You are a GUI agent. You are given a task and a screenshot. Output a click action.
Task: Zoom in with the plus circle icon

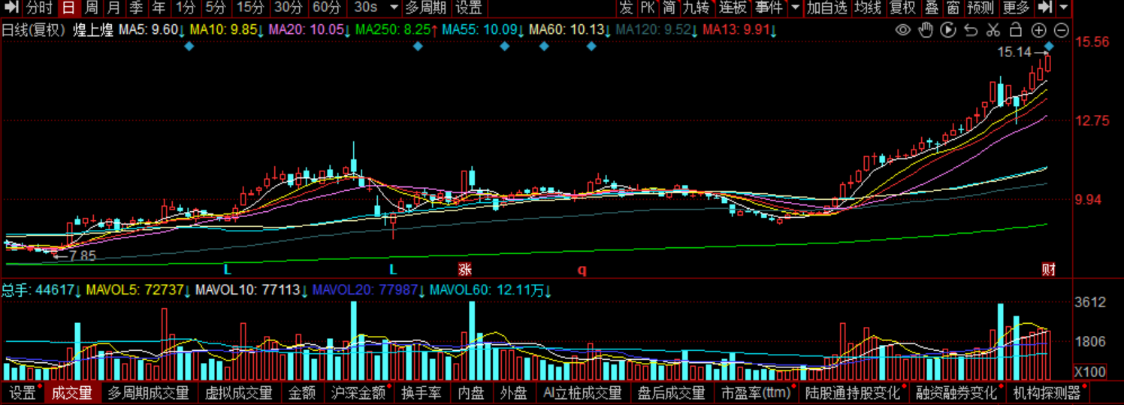[x=1038, y=30]
